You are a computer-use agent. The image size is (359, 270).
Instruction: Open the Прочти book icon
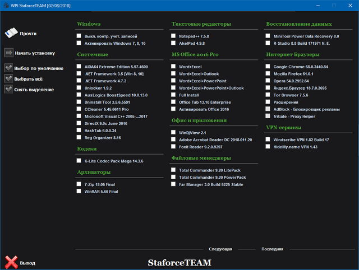tap(11, 34)
